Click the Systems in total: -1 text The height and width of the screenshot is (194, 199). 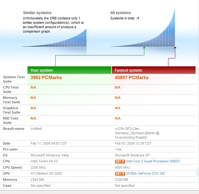(x=124, y=18)
